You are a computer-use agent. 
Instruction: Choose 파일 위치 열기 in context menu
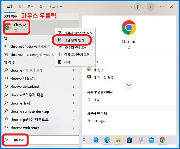pyautogui.click(x=75, y=40)
